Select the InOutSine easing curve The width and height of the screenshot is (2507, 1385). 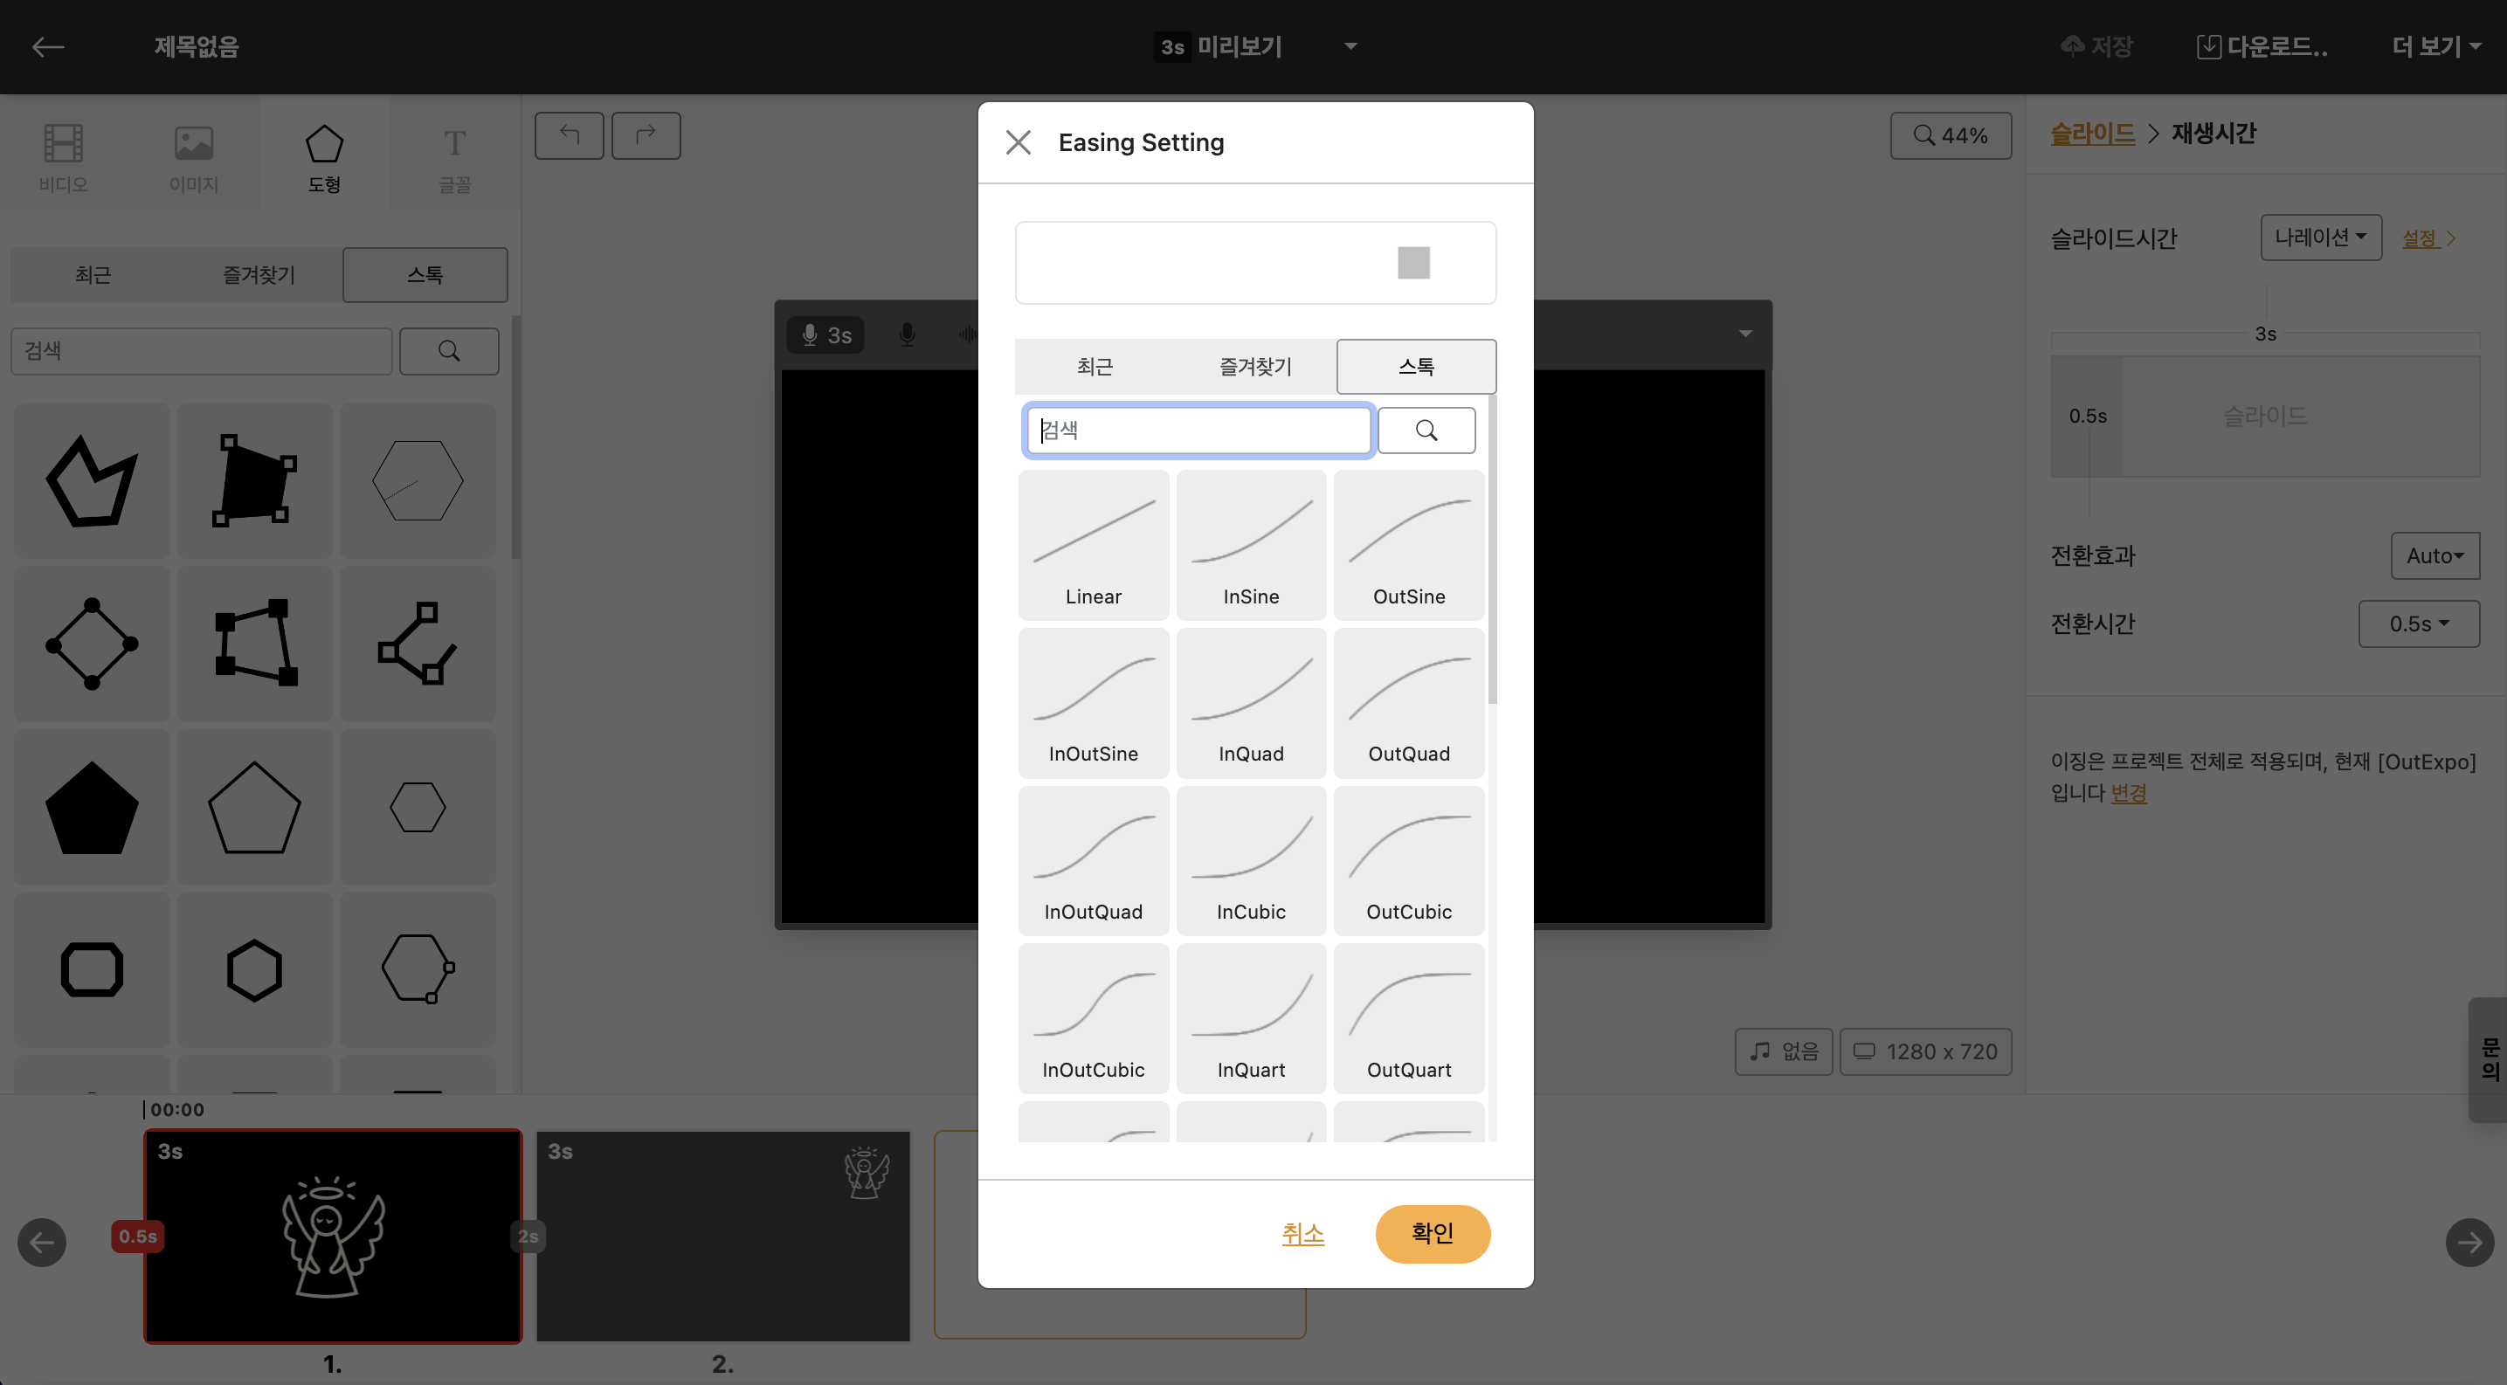click(1093, 702)
